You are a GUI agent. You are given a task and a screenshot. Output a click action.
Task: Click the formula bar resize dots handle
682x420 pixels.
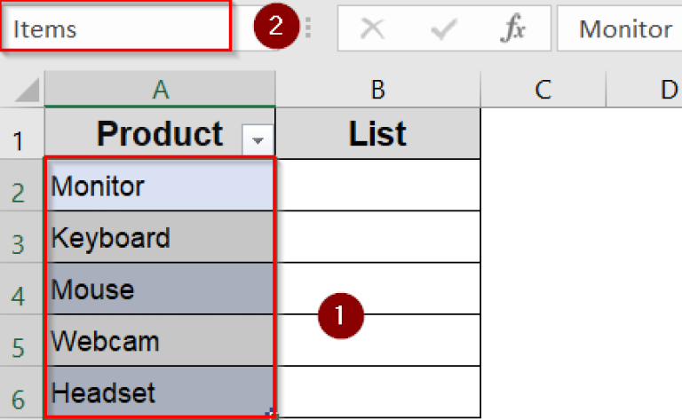coord(309,29)
